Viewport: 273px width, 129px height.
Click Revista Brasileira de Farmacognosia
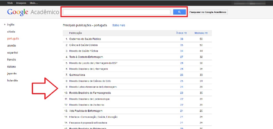click(90, 93)
